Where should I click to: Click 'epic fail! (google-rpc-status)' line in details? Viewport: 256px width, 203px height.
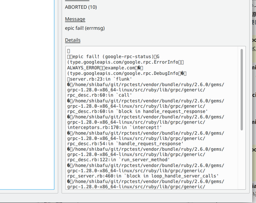tap(113, 56)
